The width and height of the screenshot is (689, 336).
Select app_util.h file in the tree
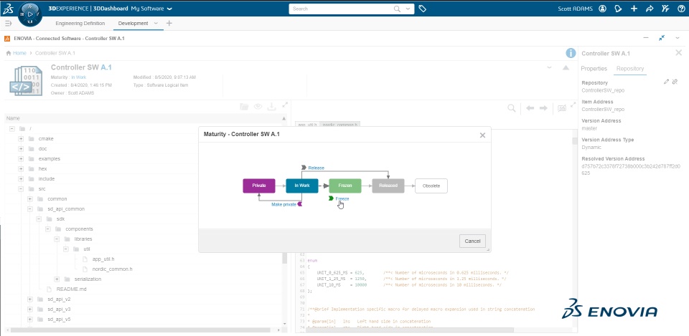click(103, 259)
